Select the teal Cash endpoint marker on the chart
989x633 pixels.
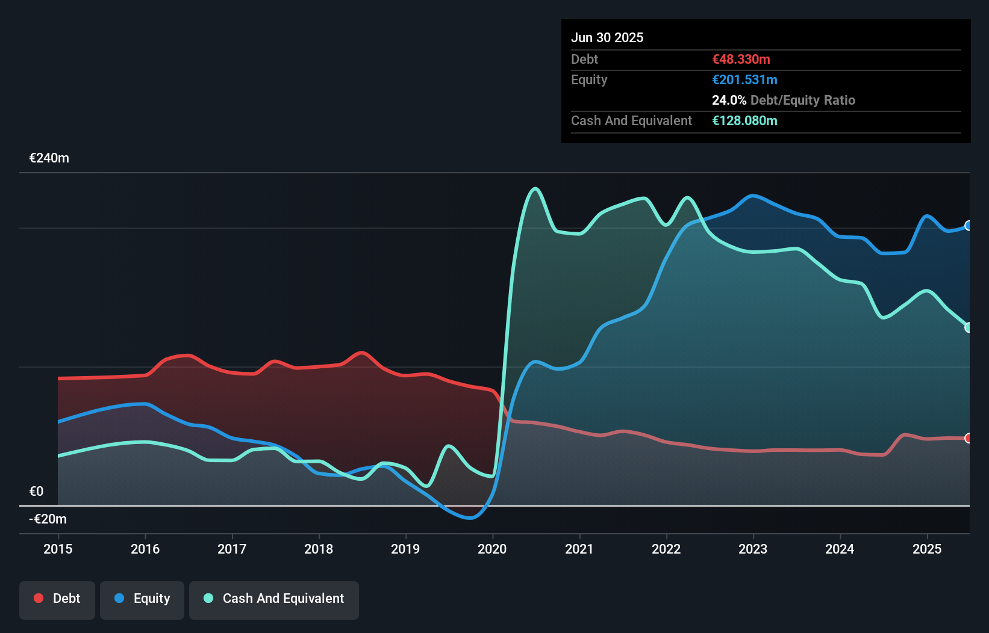tap(969, 327)
